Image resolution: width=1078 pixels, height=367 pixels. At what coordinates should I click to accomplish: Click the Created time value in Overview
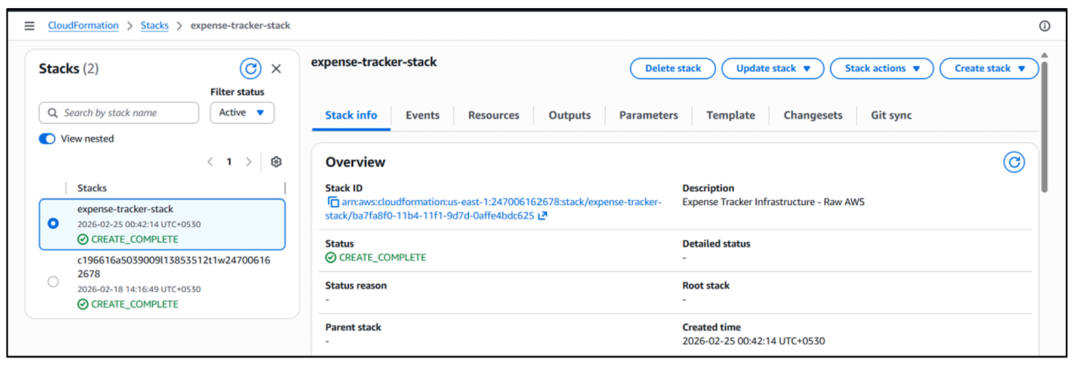[753, 341]
